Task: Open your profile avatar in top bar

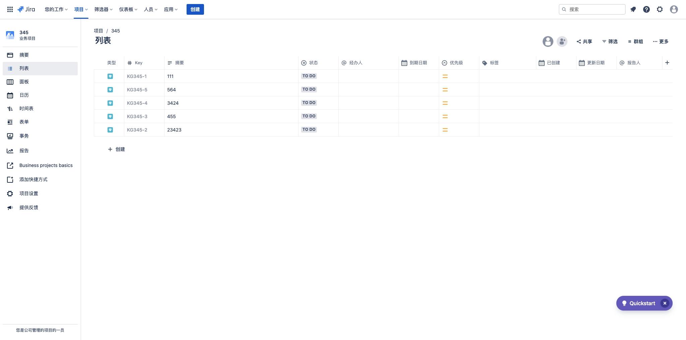Action: (674, 9)
